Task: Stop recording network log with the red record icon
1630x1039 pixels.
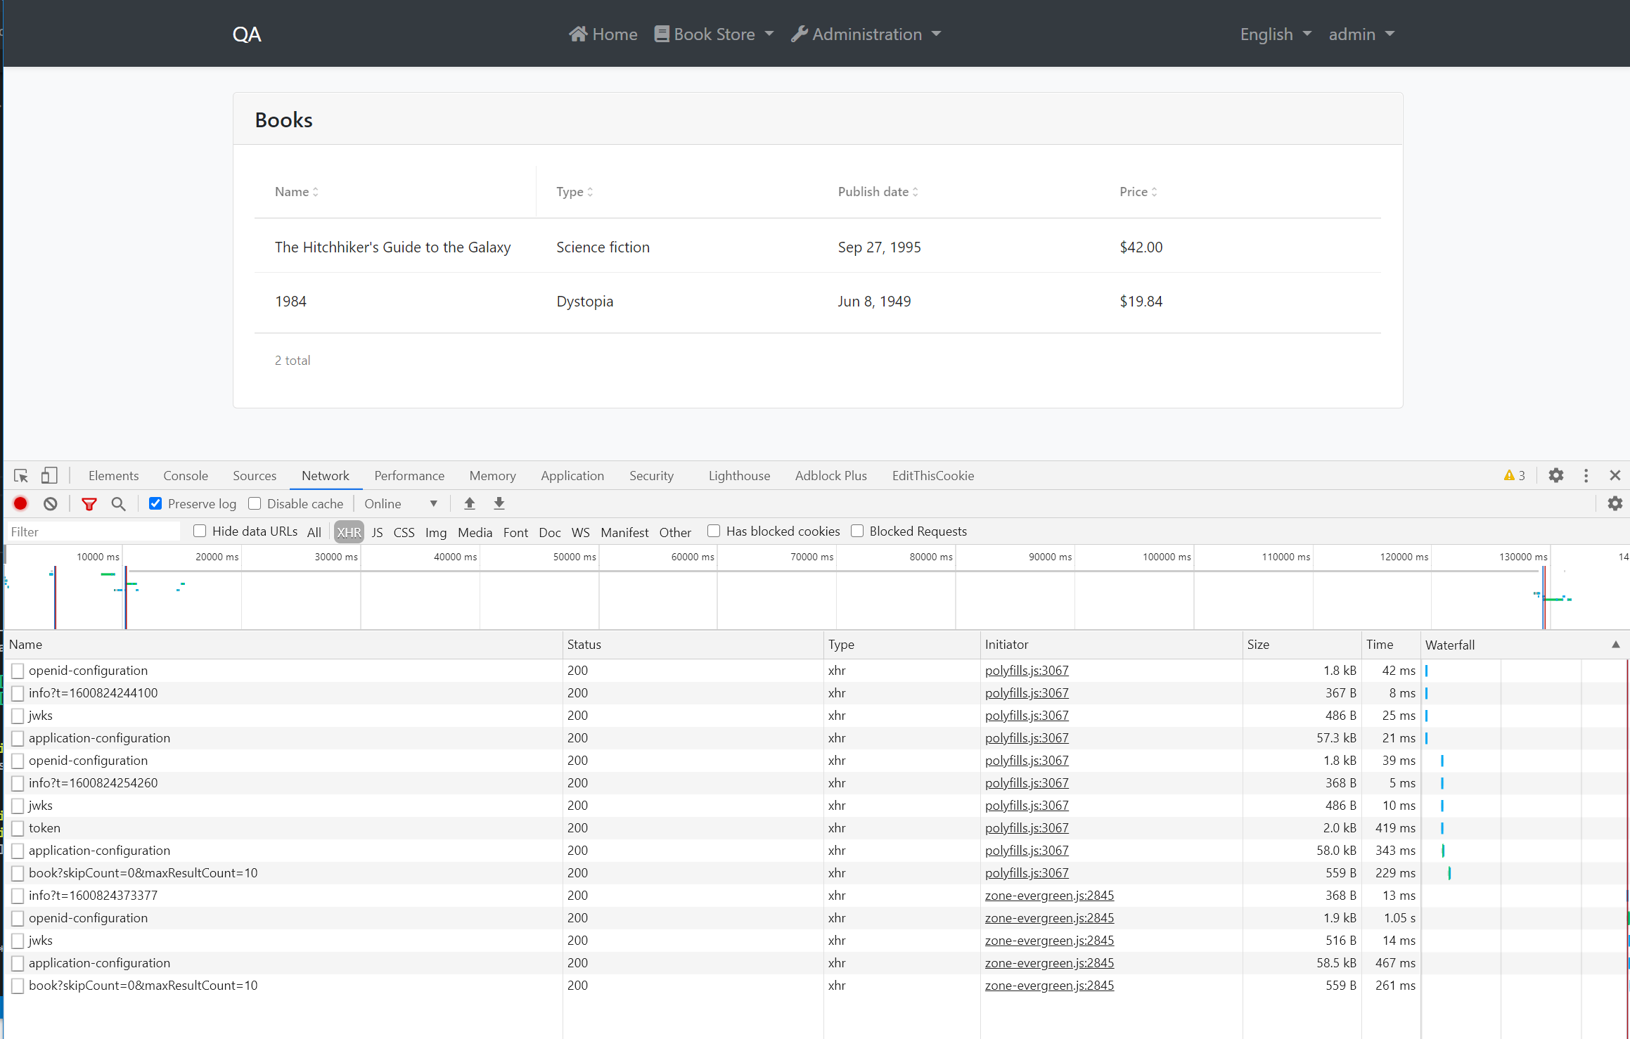Action: click(20, 503)
